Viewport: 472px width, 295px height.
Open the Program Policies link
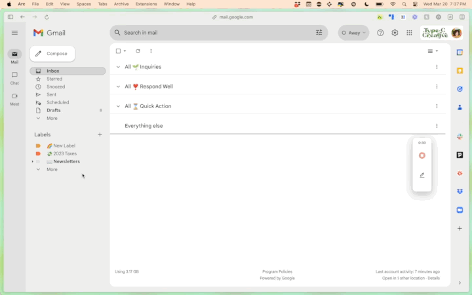tap(277, 271)
